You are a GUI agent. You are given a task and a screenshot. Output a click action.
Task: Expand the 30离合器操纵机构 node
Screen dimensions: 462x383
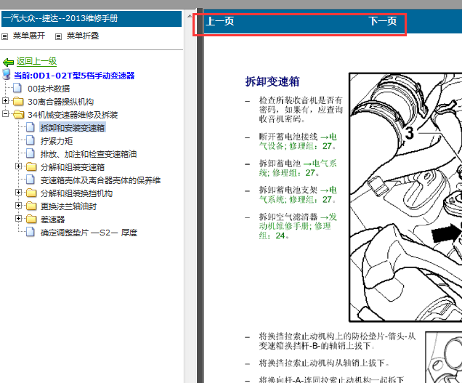(5, 101)
